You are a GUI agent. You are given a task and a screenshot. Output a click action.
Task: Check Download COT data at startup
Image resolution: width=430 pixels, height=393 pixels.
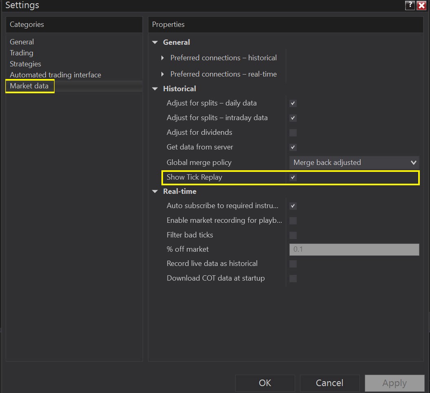[293, 279]
